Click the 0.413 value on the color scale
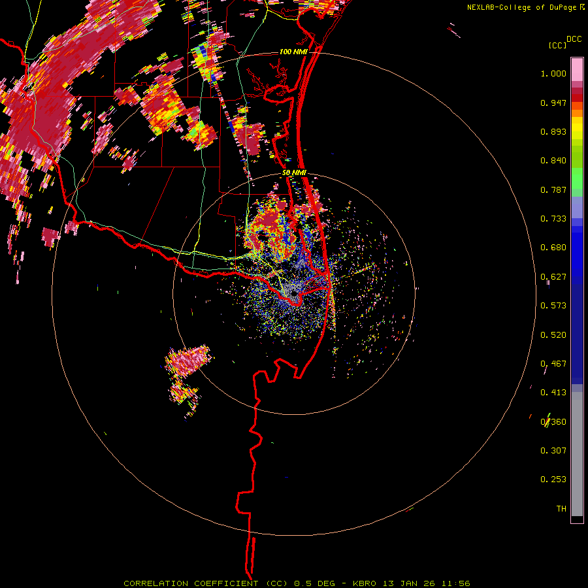Screen dimensions: 588x588 pyautogui.click(x=553, y=393)
